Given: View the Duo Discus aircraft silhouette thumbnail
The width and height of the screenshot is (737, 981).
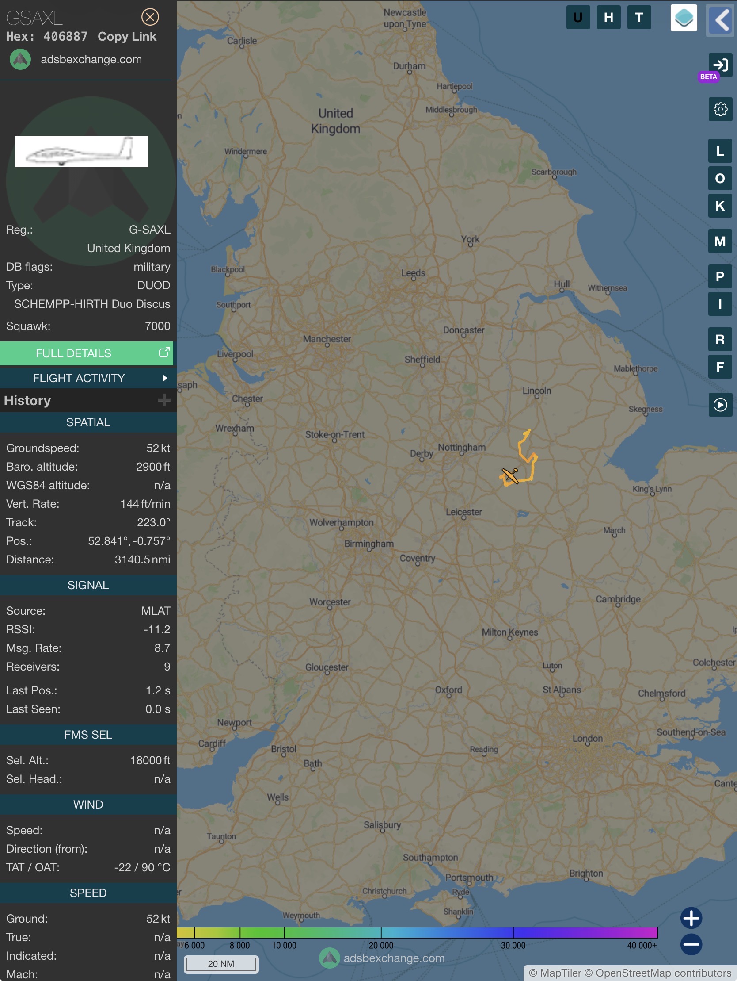Looking at the screenshot, I should pos(82,151).
